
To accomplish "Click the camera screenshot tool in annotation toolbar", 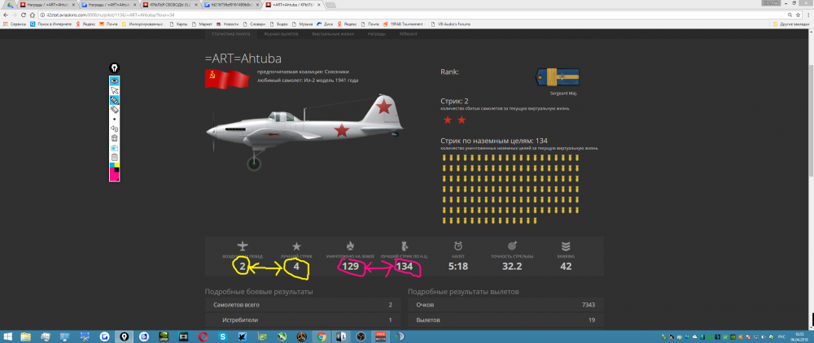I will click(114, 148).
